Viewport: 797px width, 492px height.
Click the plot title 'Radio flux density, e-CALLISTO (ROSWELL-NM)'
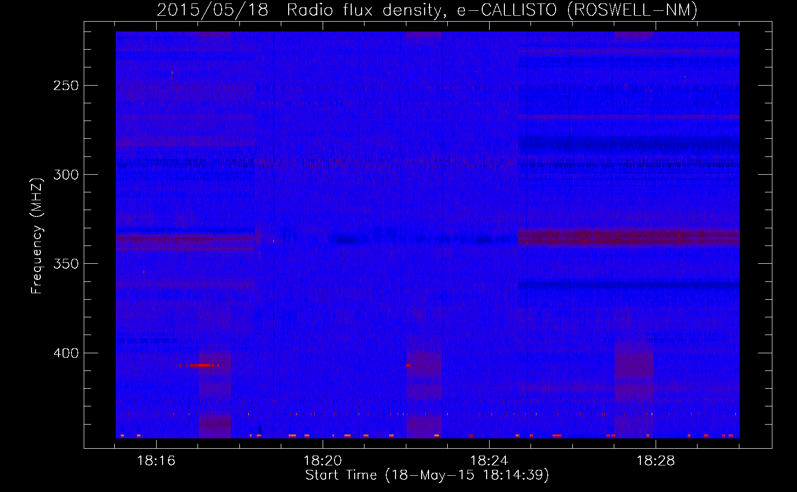tap(492, 10)
